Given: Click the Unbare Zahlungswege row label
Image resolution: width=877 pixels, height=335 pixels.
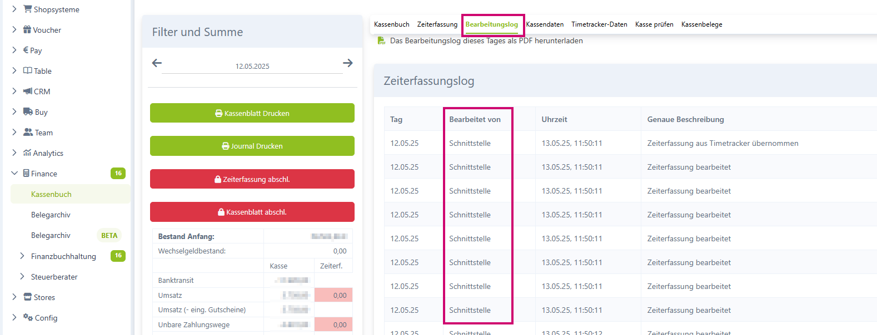Looking at the screenshot, I should point(193,324).
